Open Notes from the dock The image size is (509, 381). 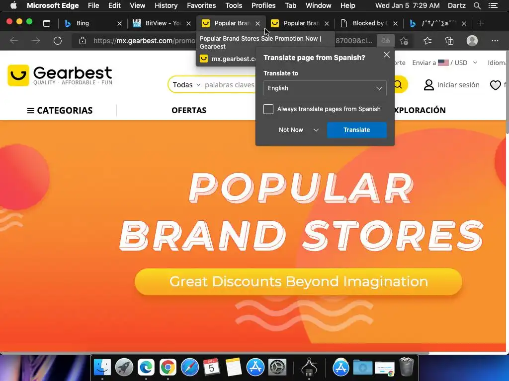click(234, 367)
